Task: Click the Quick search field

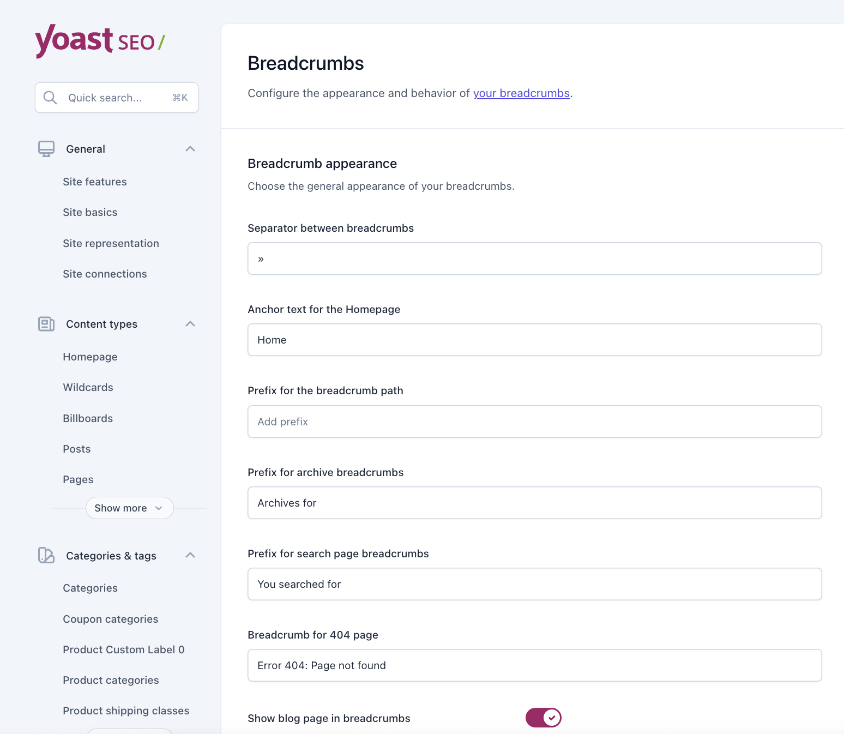Action: coord(117,98)
